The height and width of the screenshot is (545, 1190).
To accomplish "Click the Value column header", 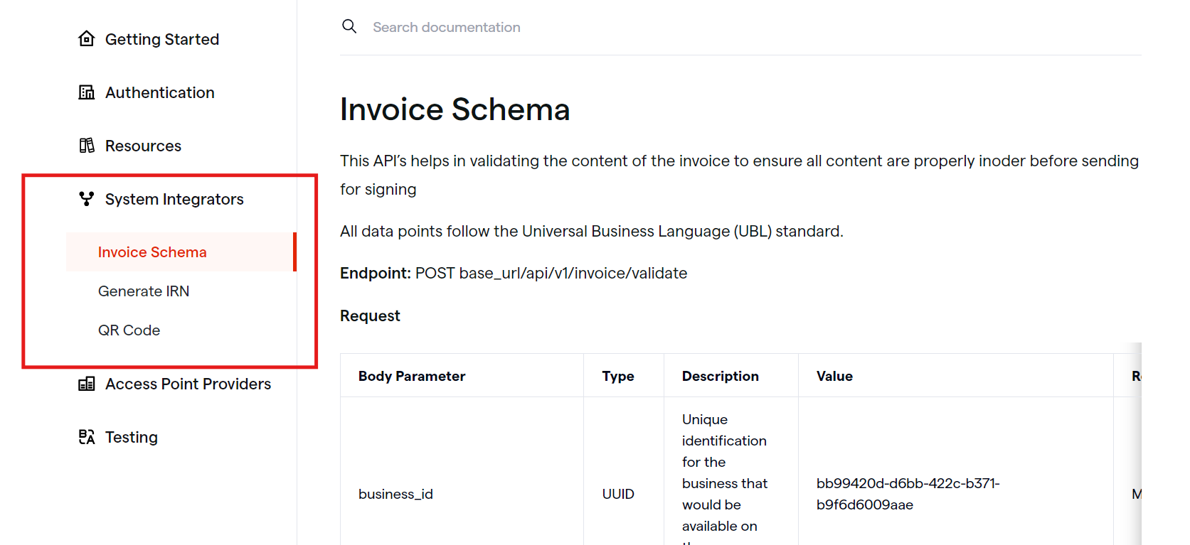I will [834, 376].
